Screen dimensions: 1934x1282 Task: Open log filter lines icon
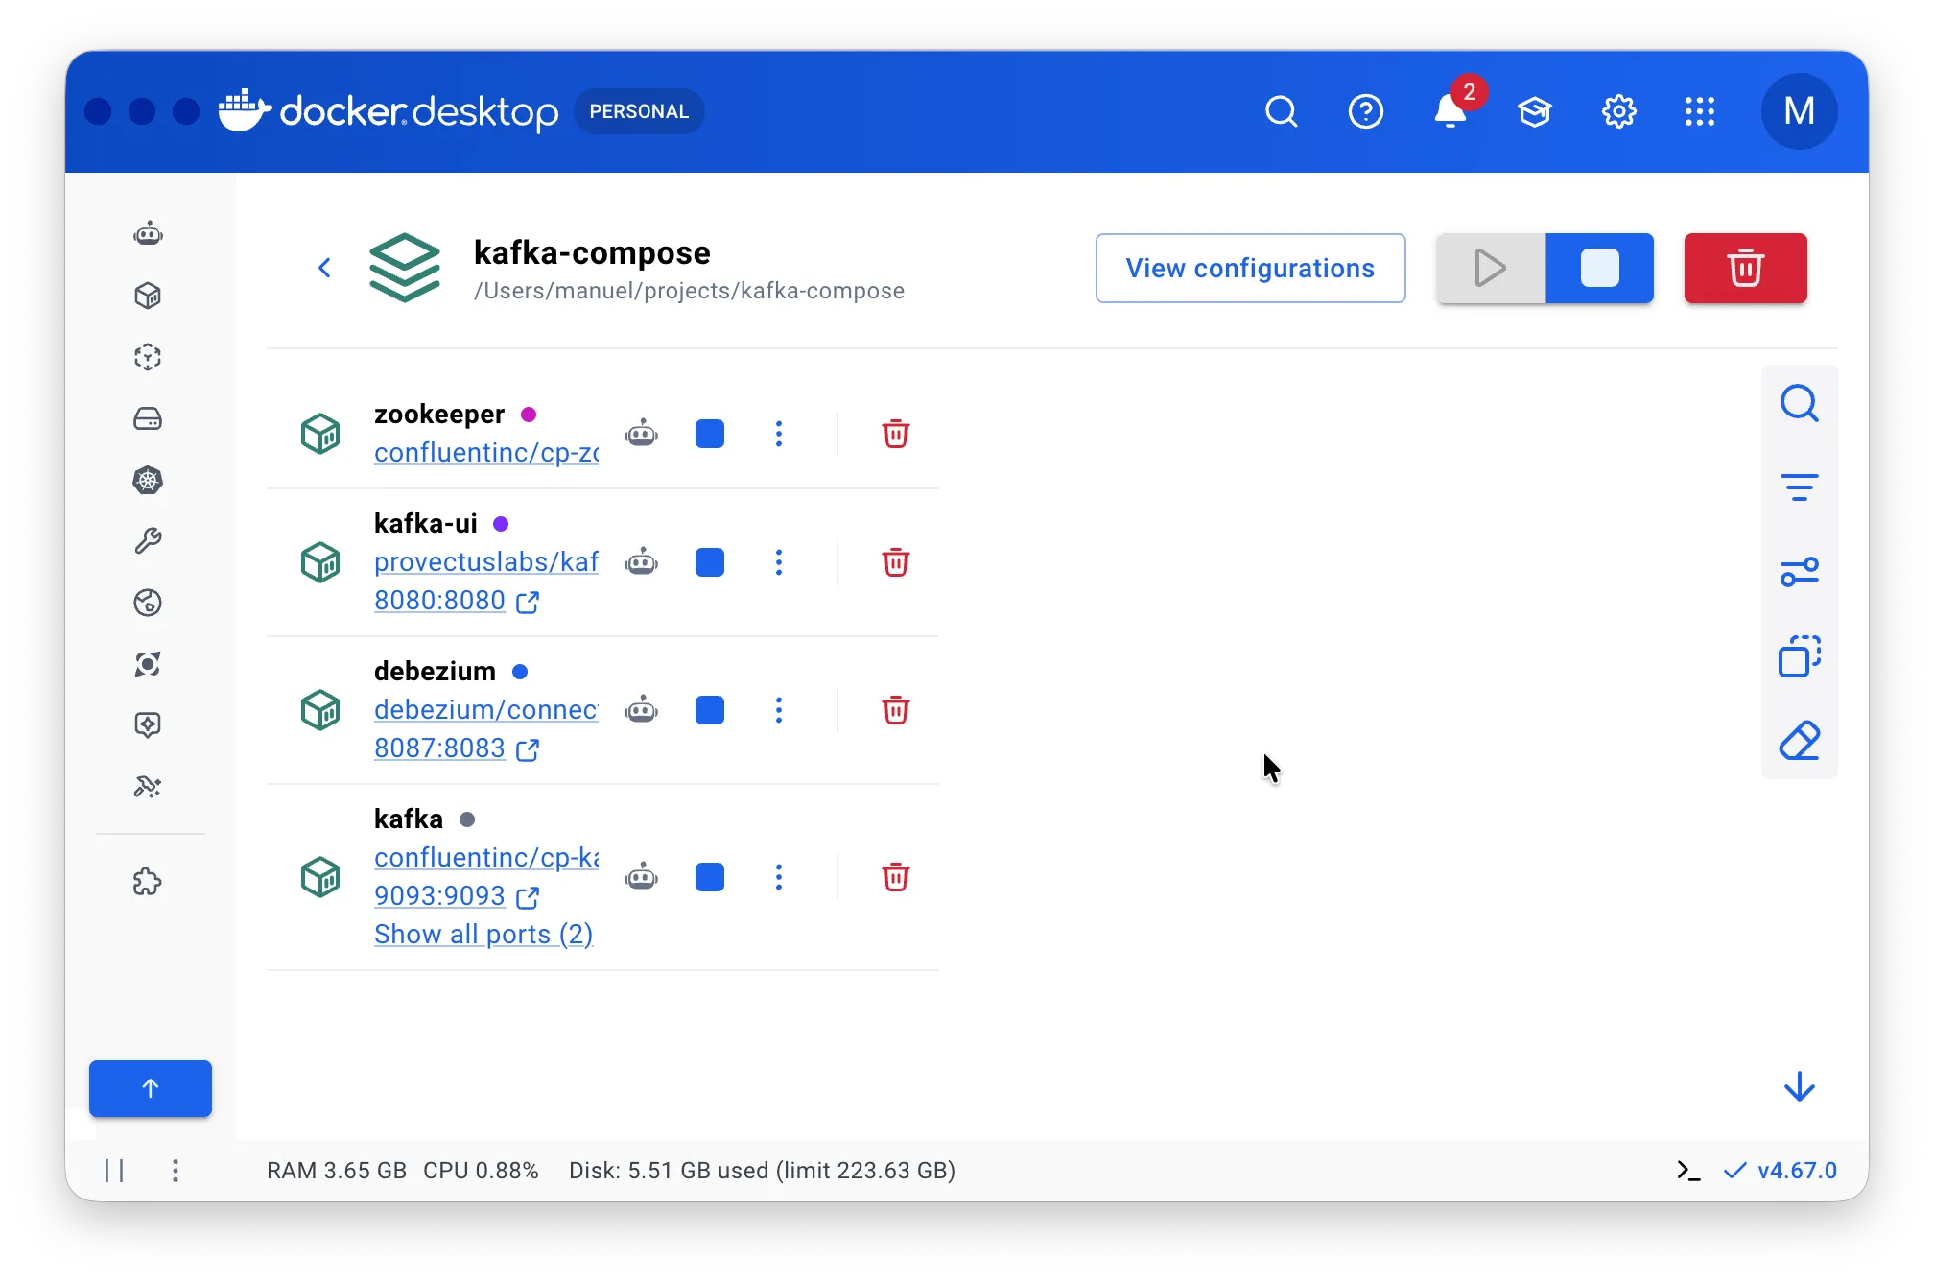[x=1800, y=487]
